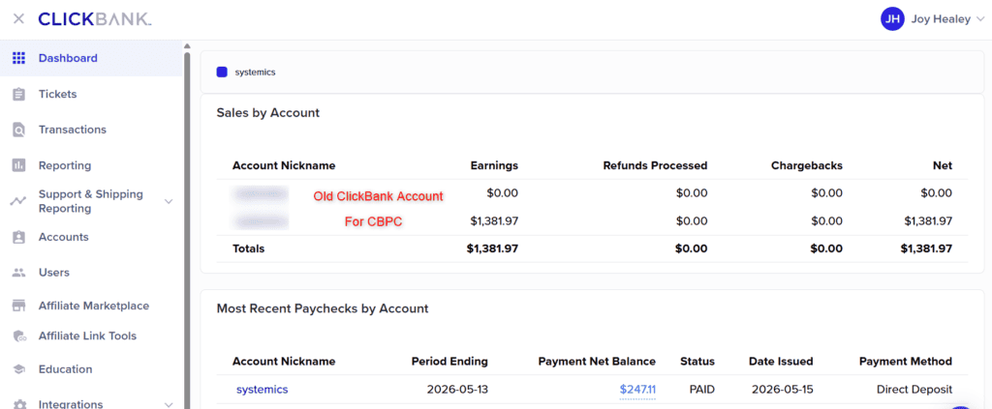Image resolution: width=992 pixels, height=409 pixels.
Task: Click the Most Recent Paychecks by Account heading
Action: (323, 308)
